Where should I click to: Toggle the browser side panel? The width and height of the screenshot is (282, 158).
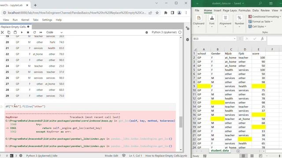coord(172,13)
